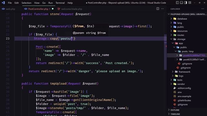The height and width of the screenshot is (116, 207).
Task: Open .gitignore inside posts/tmp
Action: tap(187, 64)
